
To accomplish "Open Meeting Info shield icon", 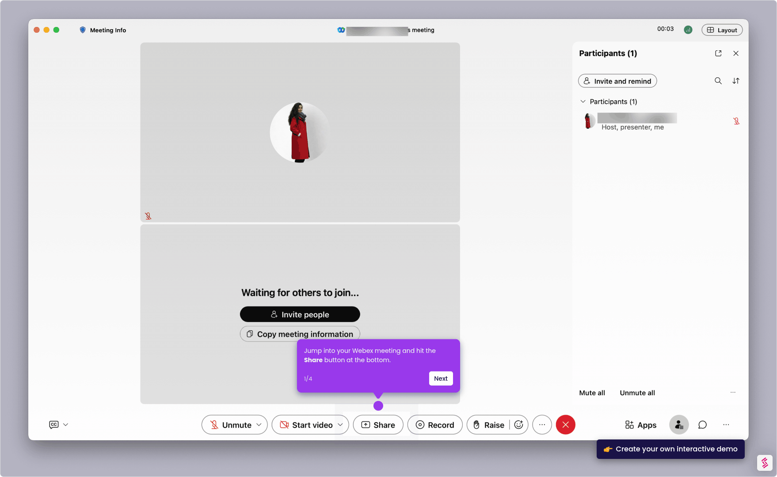I will tap(83, 30).
